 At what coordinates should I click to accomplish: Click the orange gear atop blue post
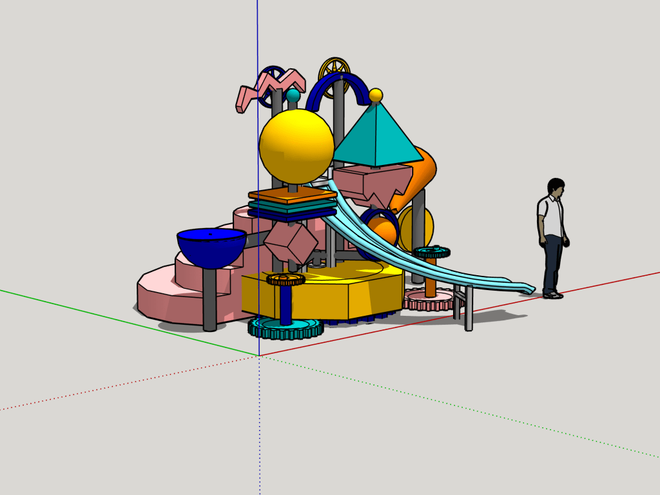point(286,279)
